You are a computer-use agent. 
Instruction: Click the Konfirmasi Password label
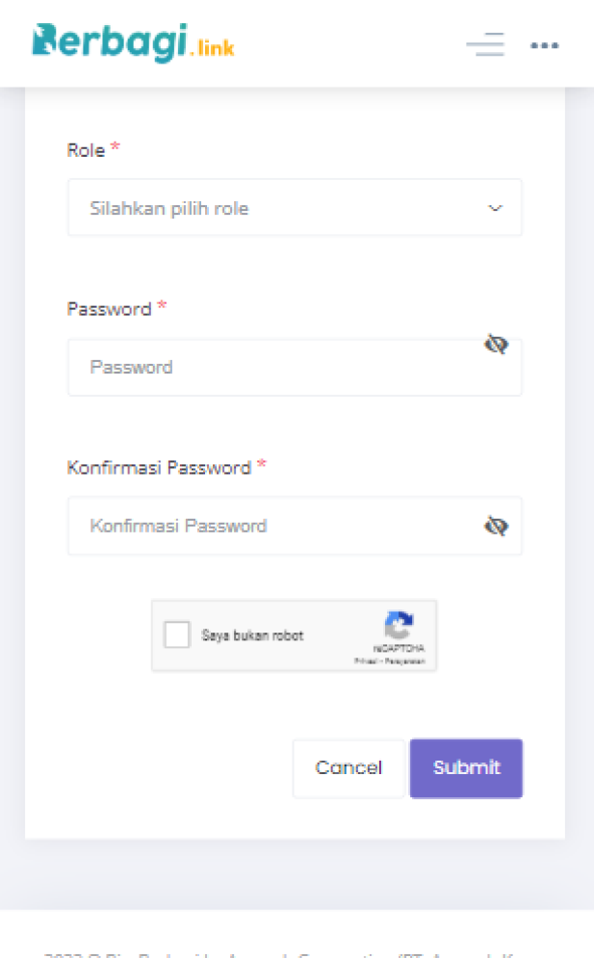point(159,468)
